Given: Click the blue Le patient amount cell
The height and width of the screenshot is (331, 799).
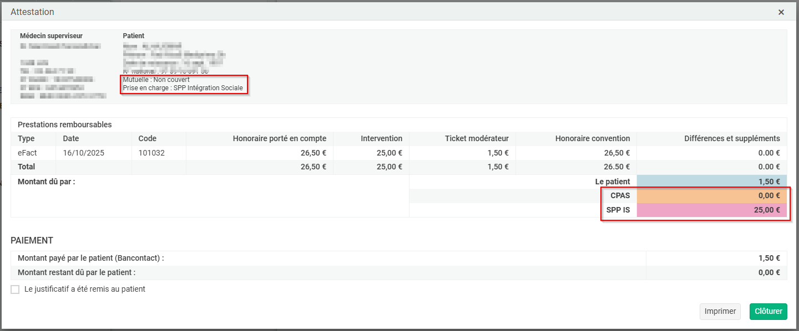Looking at the screenshot, I should coord(711,182).
